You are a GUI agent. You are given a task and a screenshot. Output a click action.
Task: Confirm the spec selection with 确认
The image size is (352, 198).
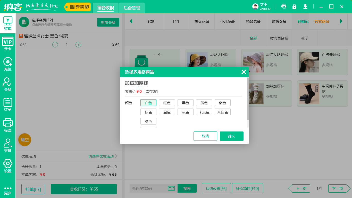(x=231, y=136)
